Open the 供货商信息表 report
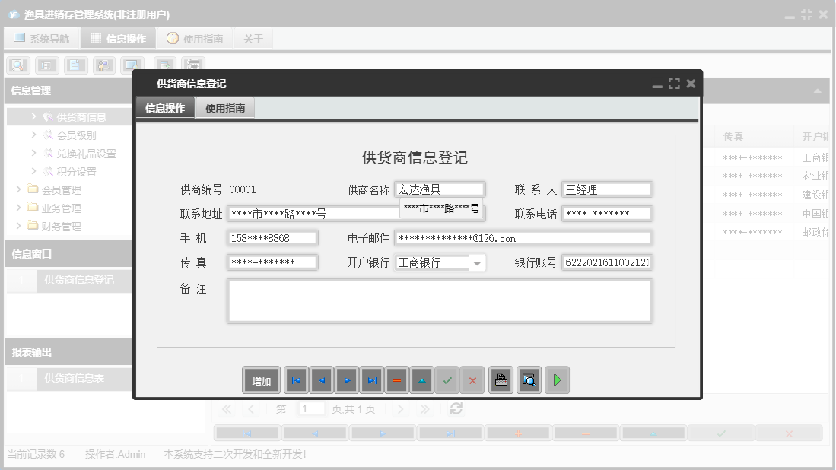 73,378
